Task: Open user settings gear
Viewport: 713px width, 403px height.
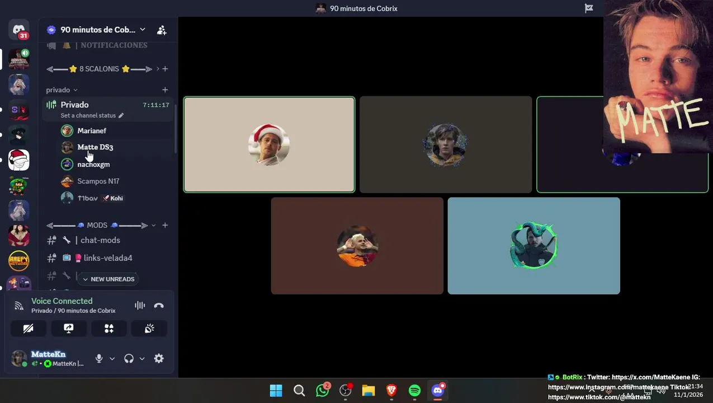Action: tap(159, 359)
